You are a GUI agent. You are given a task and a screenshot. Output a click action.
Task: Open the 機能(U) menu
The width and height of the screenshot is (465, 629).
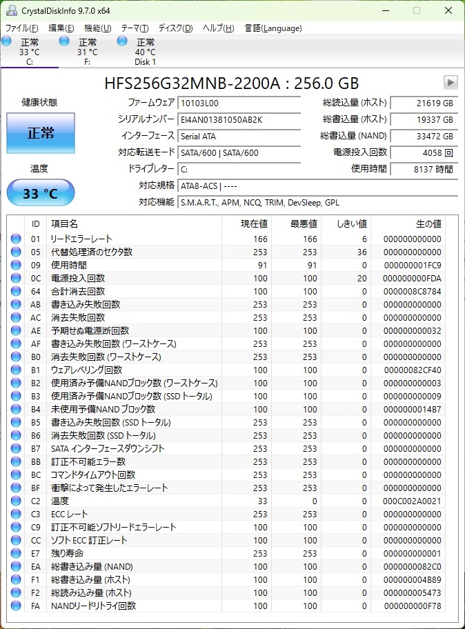(97, 28)
